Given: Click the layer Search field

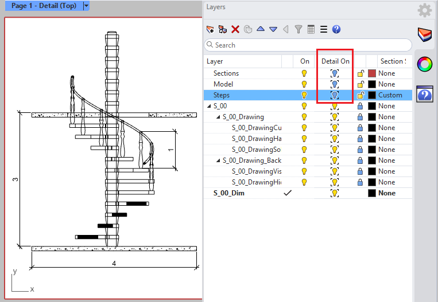Looking at the screenshot, I should 310,45.
